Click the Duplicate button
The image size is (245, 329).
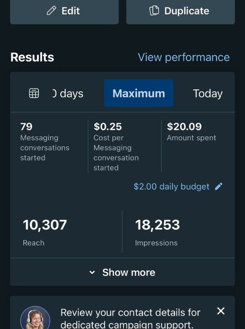[180, 11]
